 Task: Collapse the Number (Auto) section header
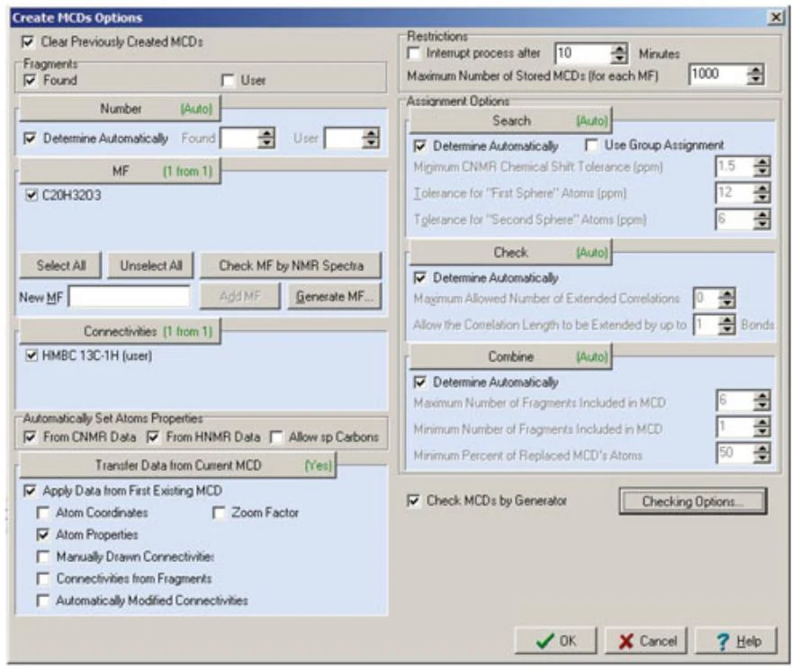pos(120,109)
